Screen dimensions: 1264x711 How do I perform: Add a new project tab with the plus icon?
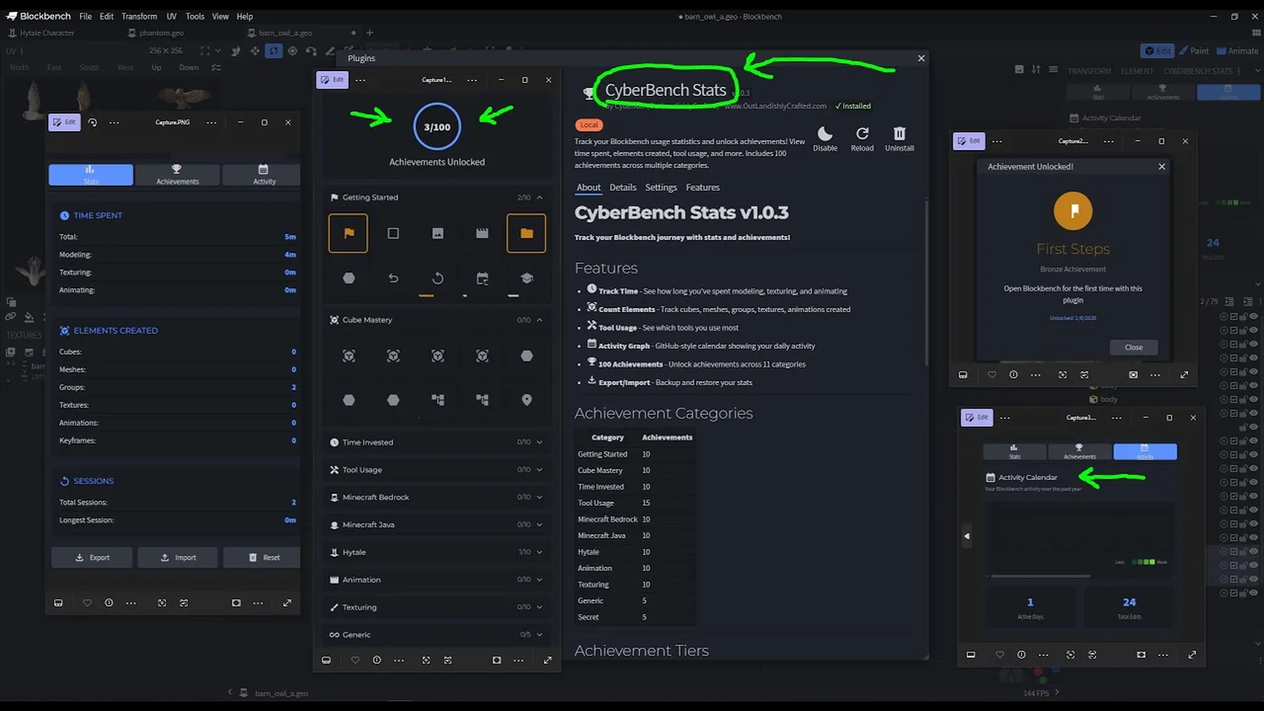point(370,32)
